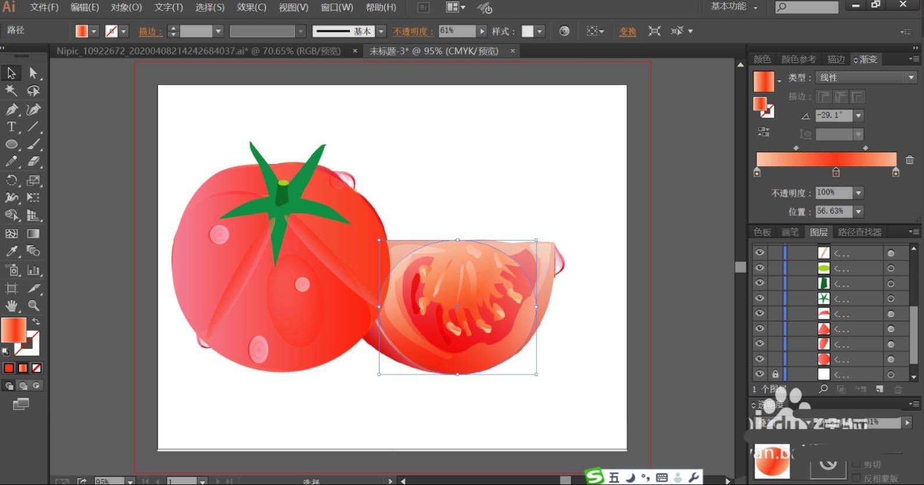This screenshot has width=924, height=485.
Task: Select the Type tool
Action: (11, 127)
